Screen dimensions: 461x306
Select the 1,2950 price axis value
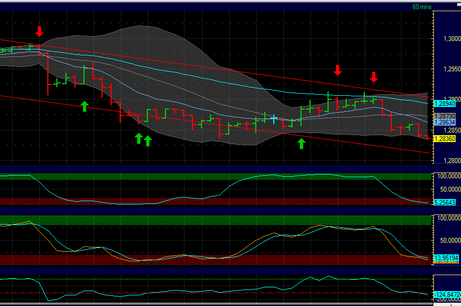click(452, 69)
